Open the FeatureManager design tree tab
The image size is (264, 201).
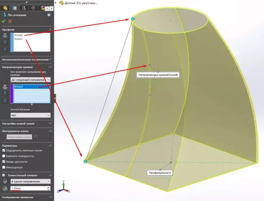pos(5,8)
